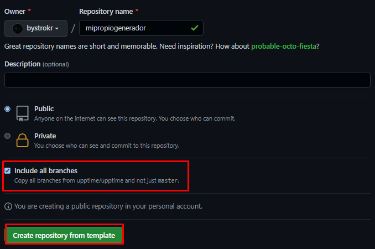Click the green checkmark in repository name field
Image resolution: width=375 pixels, height=249 pixels.
click(195, 28)
